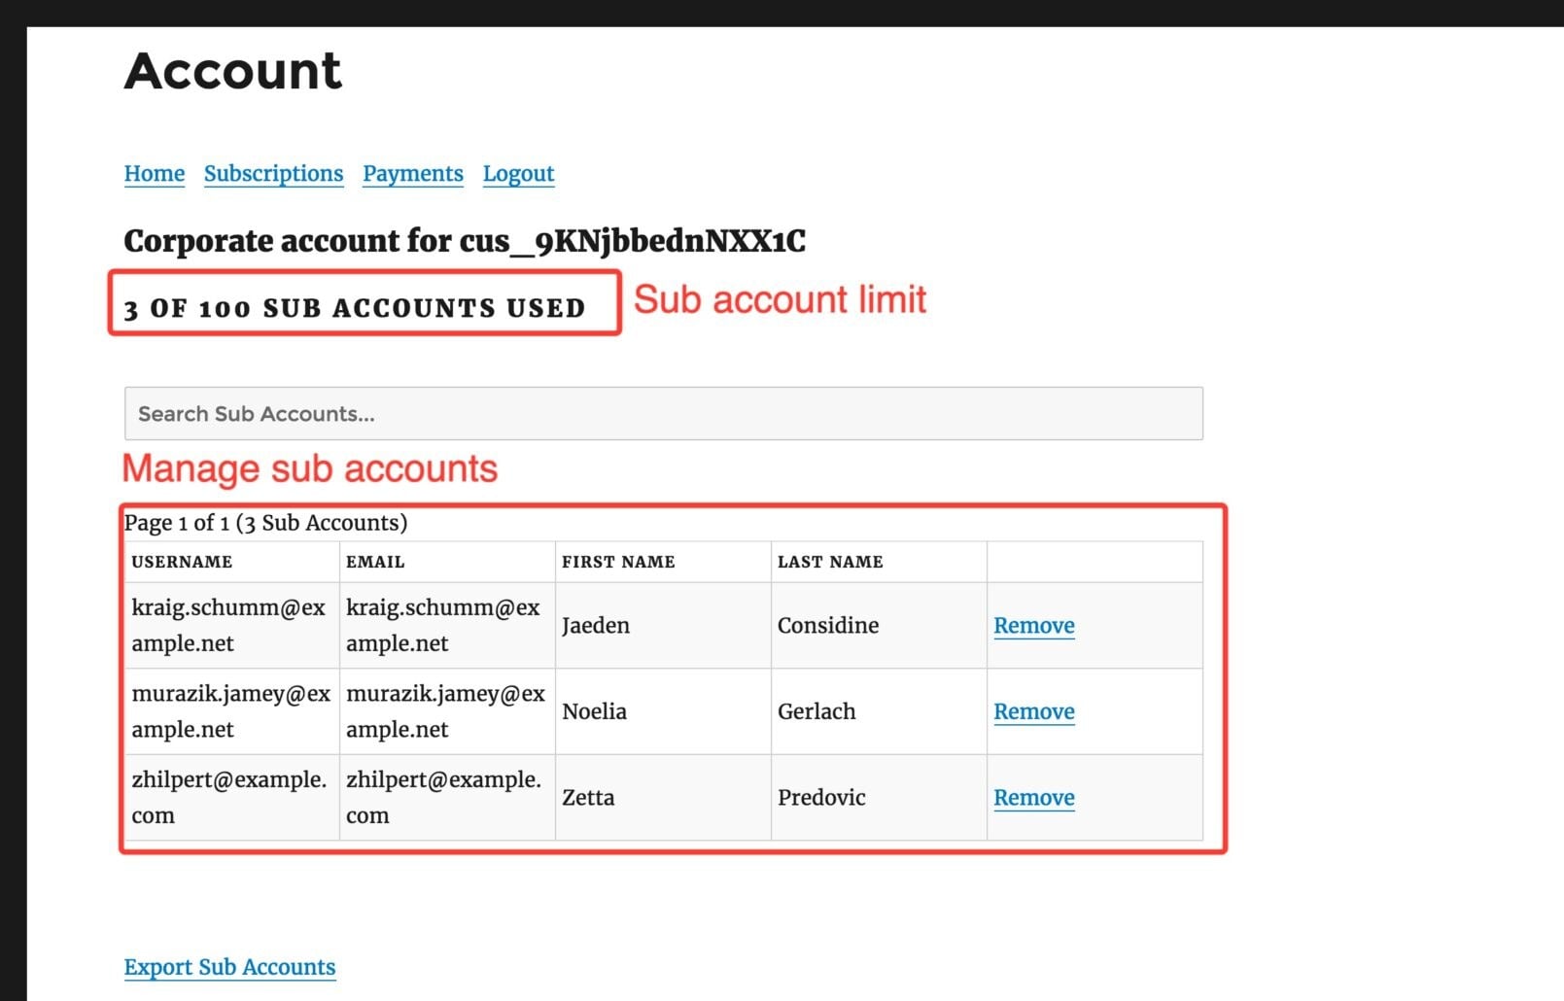This screenshot has height=1001, width=1564.
Task: Click the Export Sub Accounts link
Action: (229, 966)
